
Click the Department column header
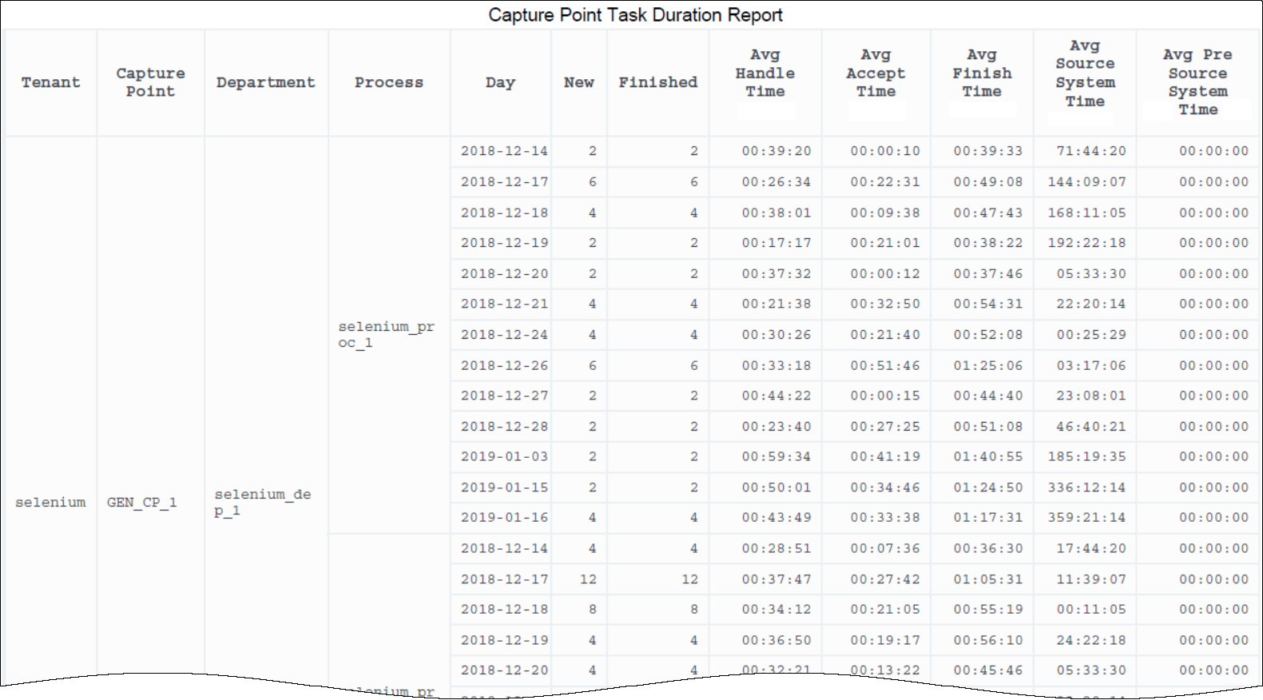265,82
